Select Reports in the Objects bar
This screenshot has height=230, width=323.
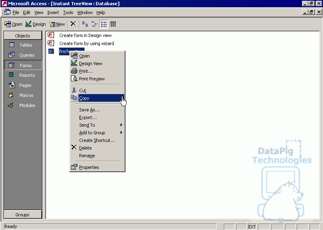(23, 75)
